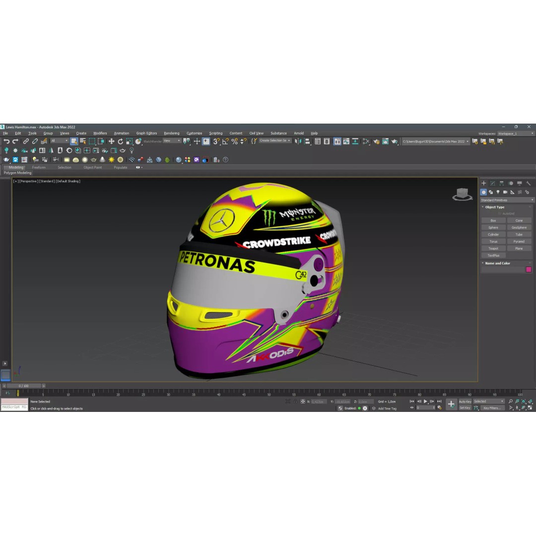Open Select by Name list icon
The image size is (536, 536).
(x=83, y=141)
